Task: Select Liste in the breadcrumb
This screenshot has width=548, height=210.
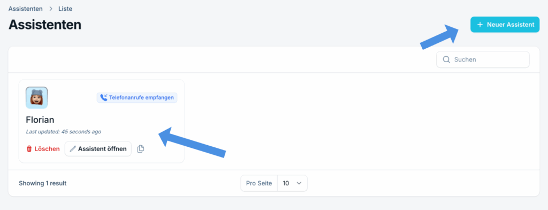Action: pos(65,9)
